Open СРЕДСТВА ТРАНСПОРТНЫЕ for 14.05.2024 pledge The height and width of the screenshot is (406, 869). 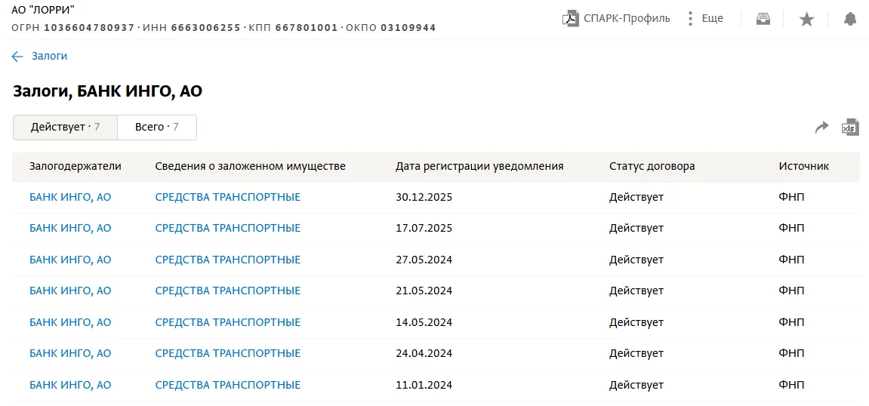tap(228, 322)
